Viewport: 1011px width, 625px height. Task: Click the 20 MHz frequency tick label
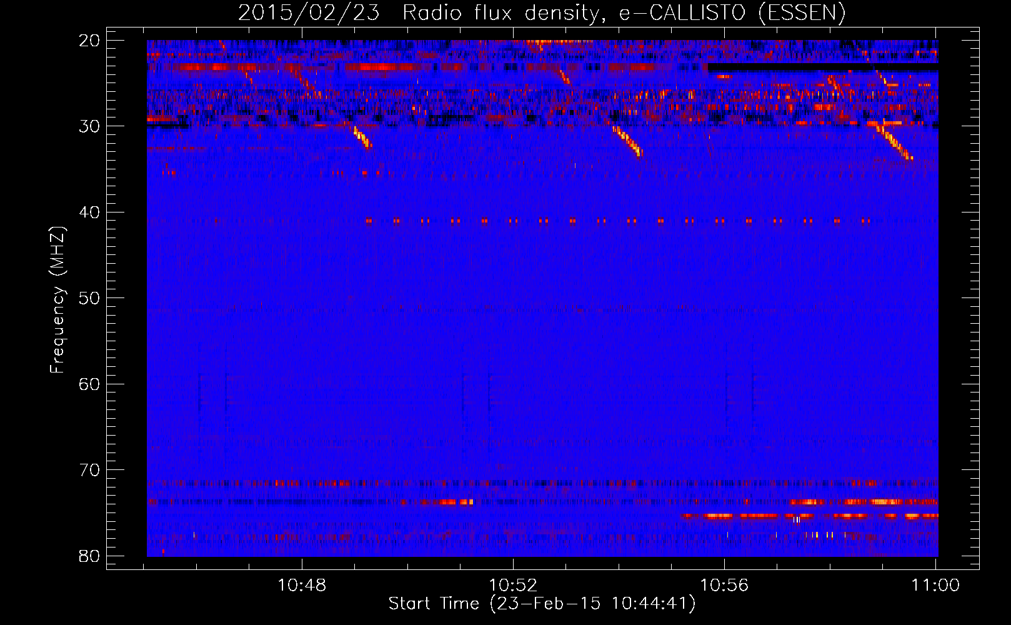(x=89, y=41)
